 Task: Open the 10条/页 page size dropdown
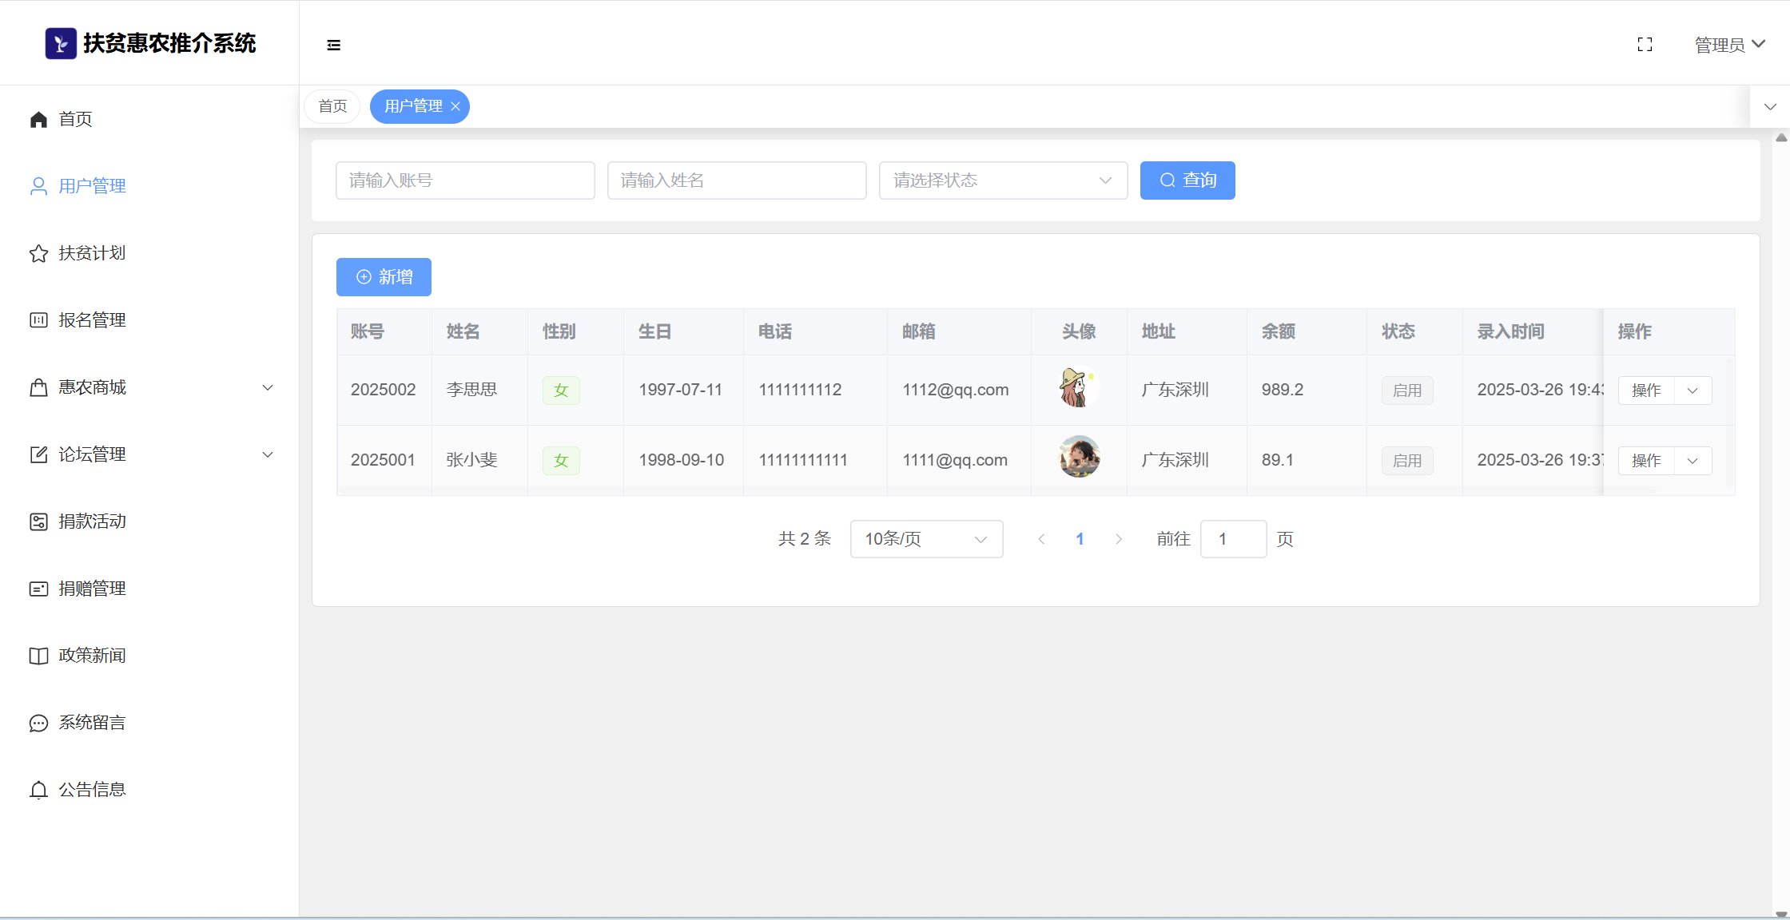pos(926,539)
